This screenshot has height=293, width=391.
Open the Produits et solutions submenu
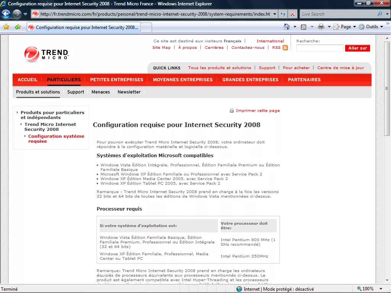coord(38,92)
